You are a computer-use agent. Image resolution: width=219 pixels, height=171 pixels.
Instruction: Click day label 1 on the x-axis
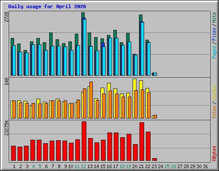(14, 166)
